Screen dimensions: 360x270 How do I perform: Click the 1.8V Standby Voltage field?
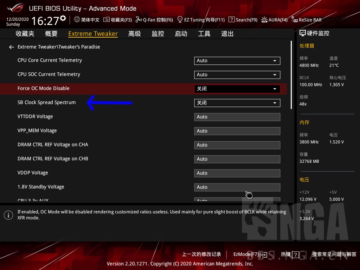coord(237,187)
